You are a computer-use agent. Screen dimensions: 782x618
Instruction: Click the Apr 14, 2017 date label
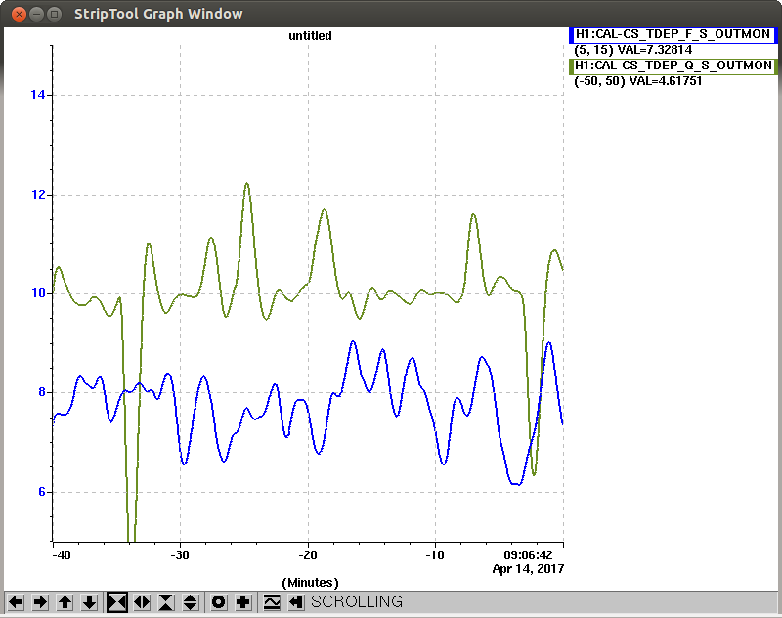(x=528, y=569)
